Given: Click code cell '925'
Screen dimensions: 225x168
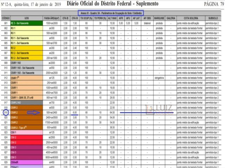Looking at the screenshot, I should click(x=6, y=142).
